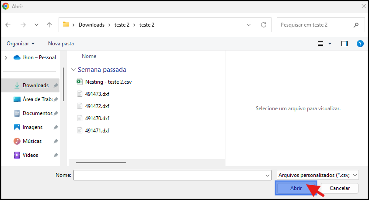Click the pin icon beside Documentos
This screenshot has width=369, height=200.
(56, 113)
